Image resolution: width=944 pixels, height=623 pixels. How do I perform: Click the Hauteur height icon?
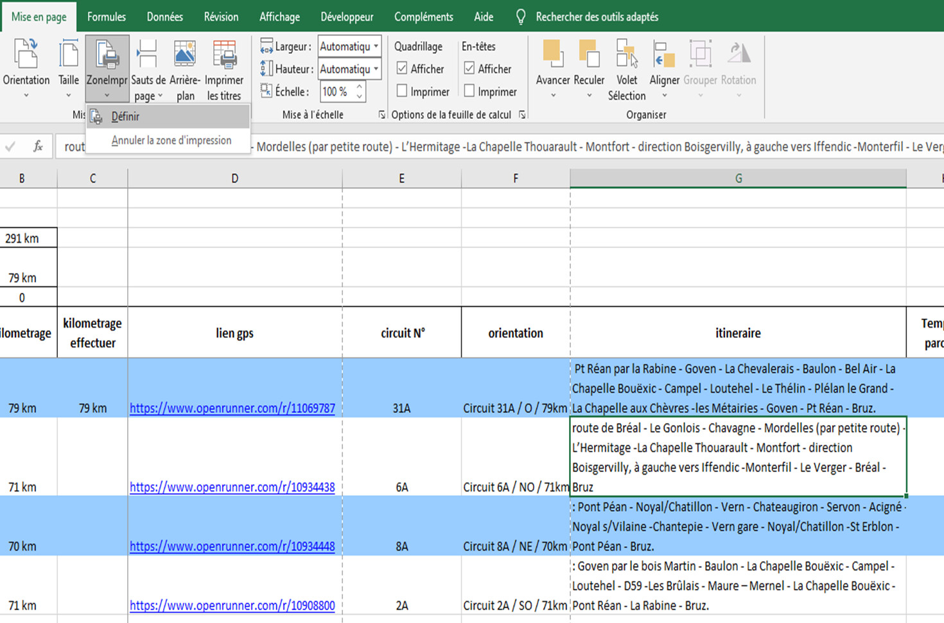click(266, 68)
